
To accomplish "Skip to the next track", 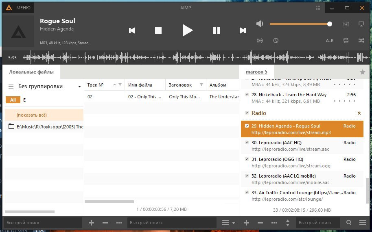I will (x=243, y=30).
